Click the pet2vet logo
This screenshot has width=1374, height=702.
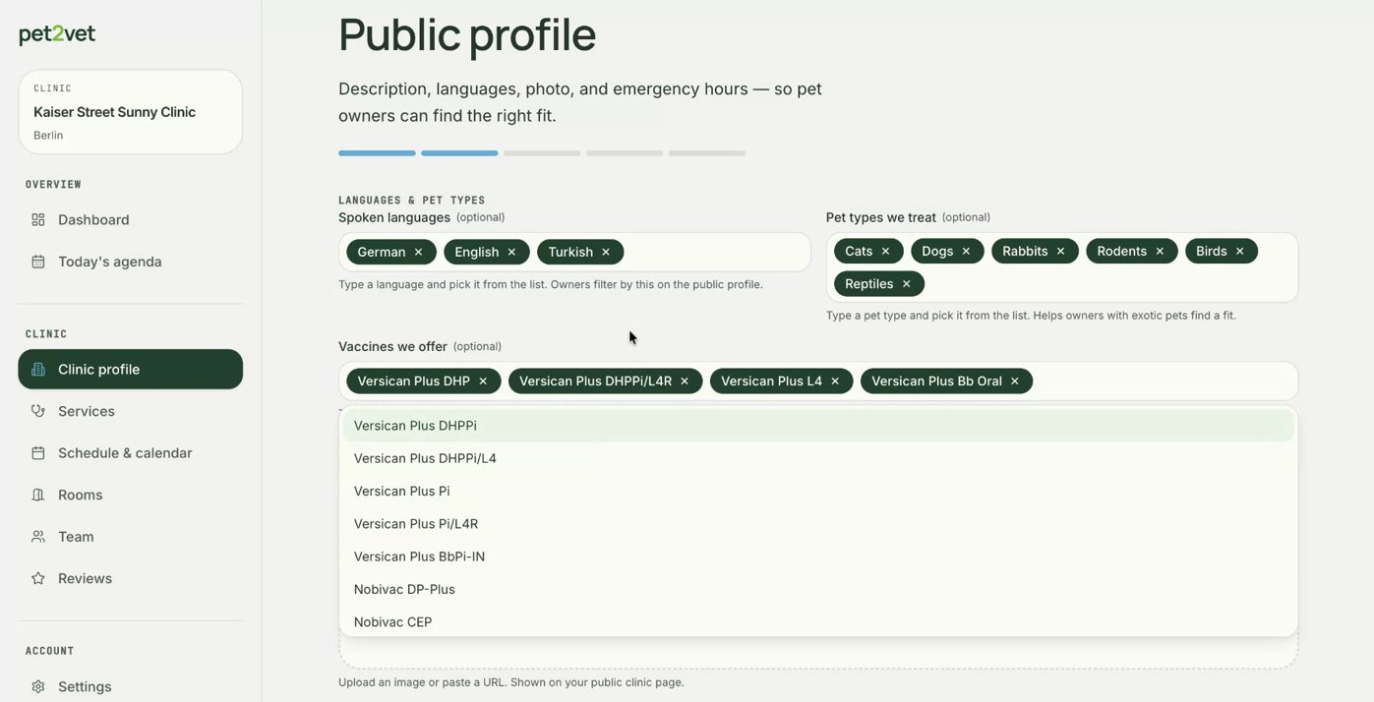click(x=57, y=34)
